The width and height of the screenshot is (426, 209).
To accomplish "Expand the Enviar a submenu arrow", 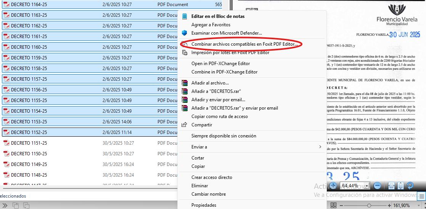I will coord(320,147).
